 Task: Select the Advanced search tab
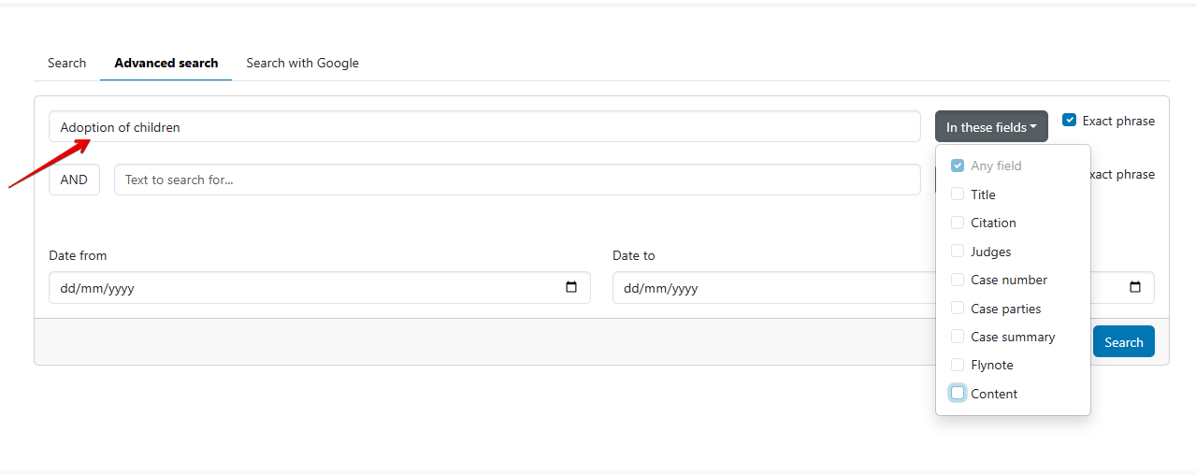click(x=166, y=63)
